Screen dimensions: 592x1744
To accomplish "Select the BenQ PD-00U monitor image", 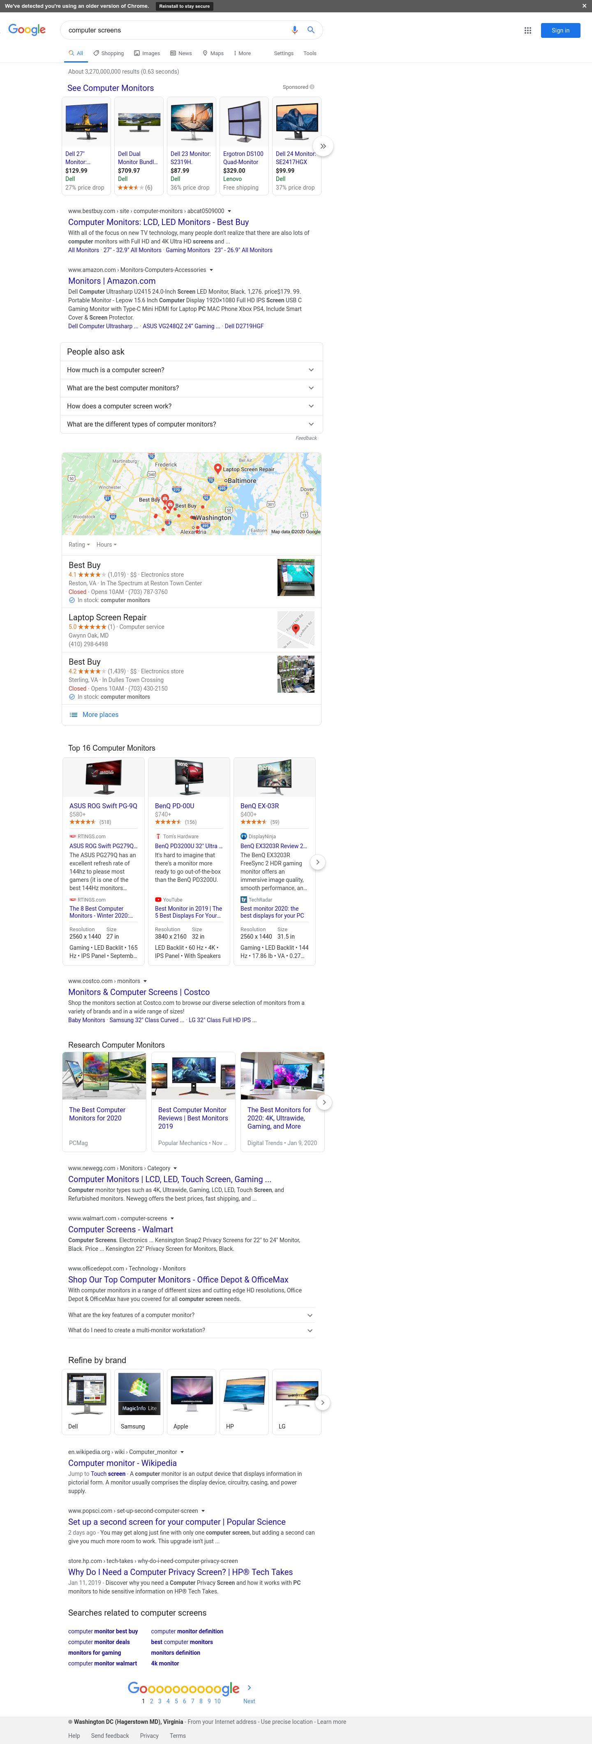I will 189,777.
